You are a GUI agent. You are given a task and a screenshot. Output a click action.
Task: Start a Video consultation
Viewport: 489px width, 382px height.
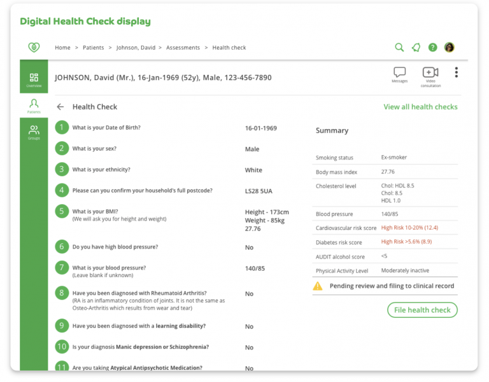point(430,73)
